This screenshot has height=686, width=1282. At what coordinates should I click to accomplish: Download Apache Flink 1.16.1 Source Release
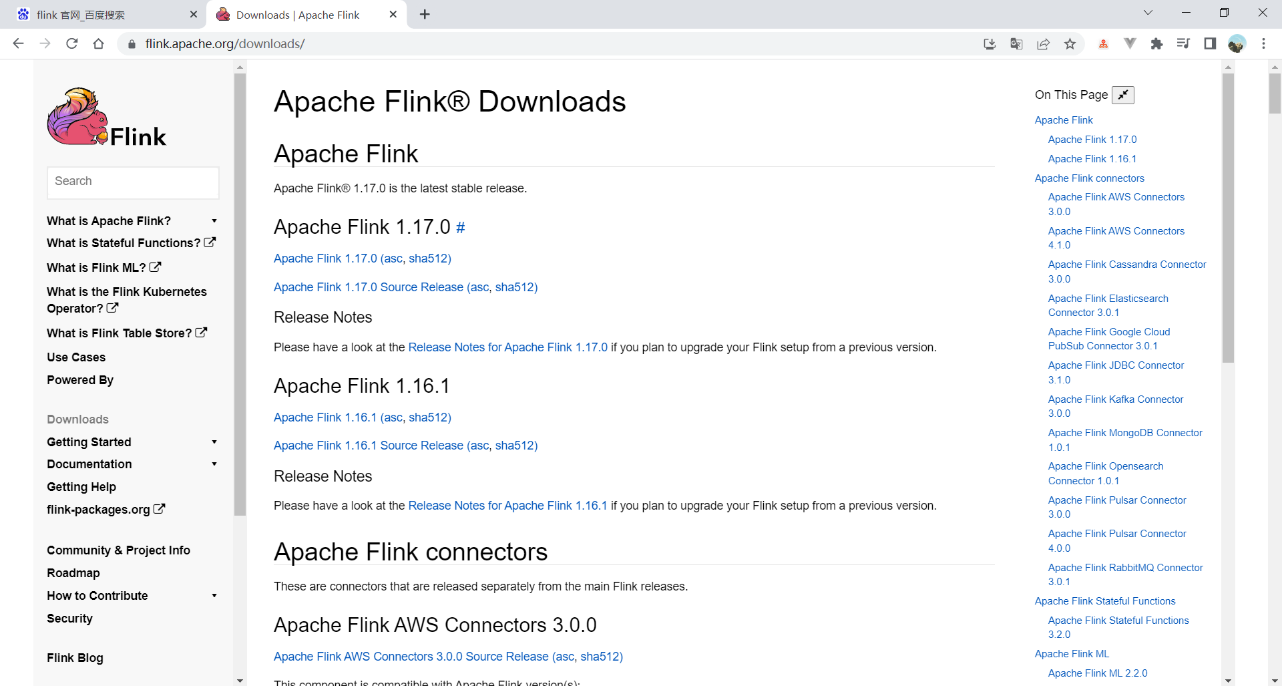coord(369,446)
